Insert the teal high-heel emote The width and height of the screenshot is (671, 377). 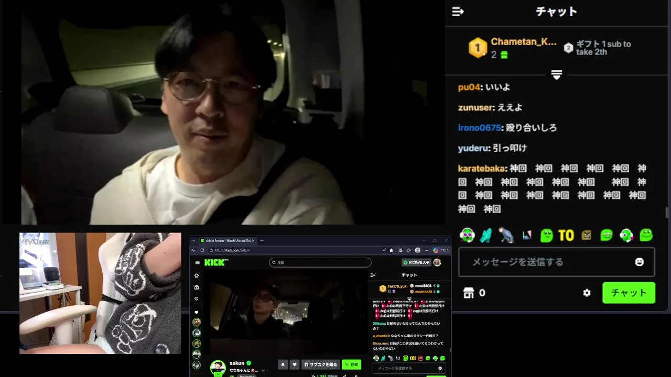click(x=486, y=236)
